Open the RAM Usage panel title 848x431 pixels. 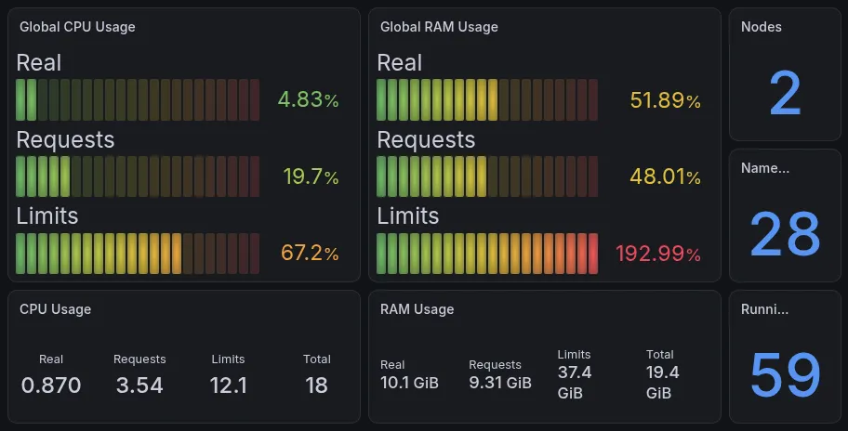[x=417, y=309]
